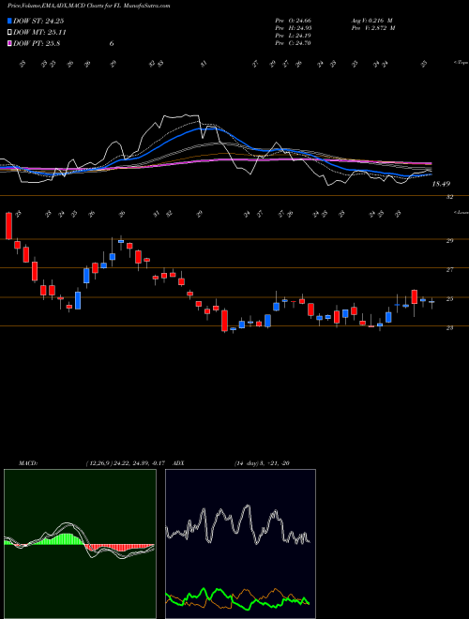Click the 'Avg V: 0.216 M' volume text
This screenshot has width=469, height=619.
[x=371, y=21]
